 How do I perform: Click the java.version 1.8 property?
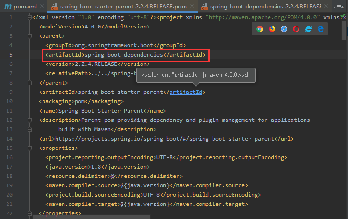[98, 167]
